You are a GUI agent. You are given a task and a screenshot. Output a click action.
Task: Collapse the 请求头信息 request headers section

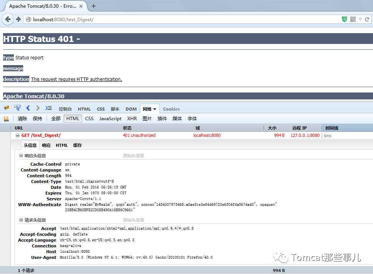pyautogui.click(x=21, y=220)
